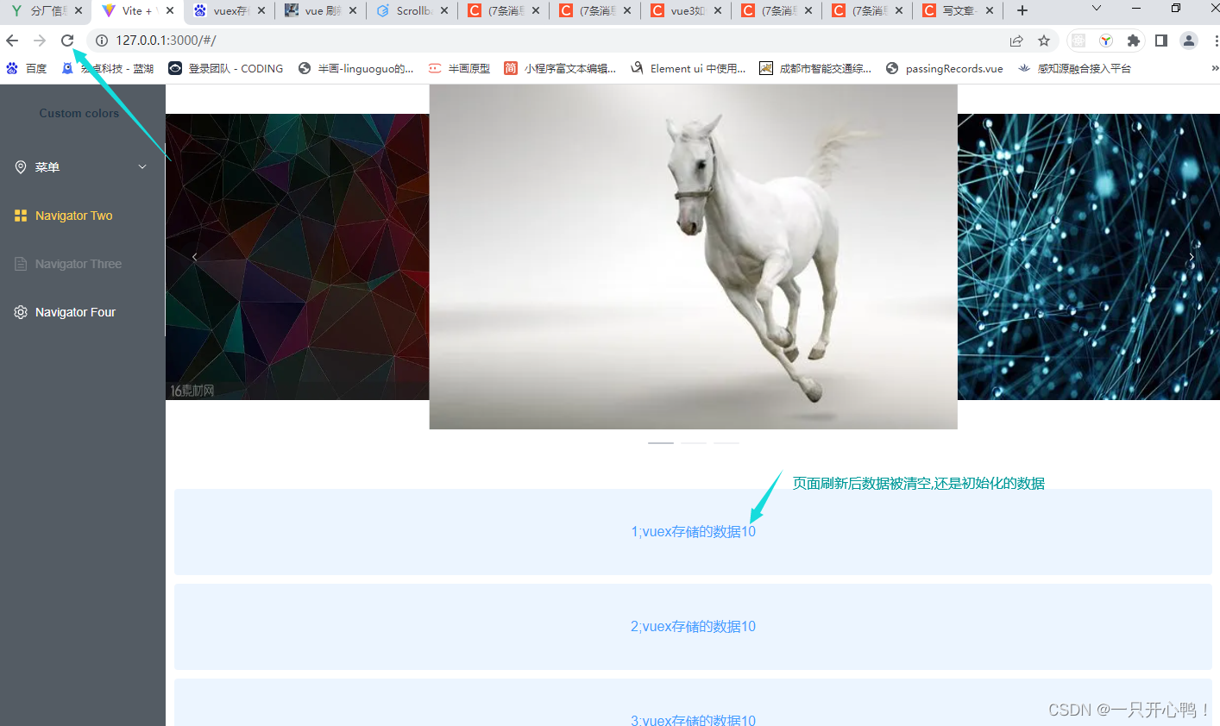Open the 感知源融合接入平台 bookmark

click(x=1074, y=68)
